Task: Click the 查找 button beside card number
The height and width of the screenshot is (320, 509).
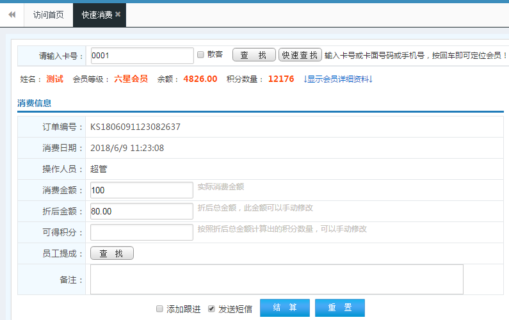Action: tap(254, 55)
